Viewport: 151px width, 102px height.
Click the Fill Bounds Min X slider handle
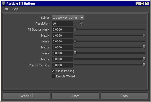pos(75,29)
